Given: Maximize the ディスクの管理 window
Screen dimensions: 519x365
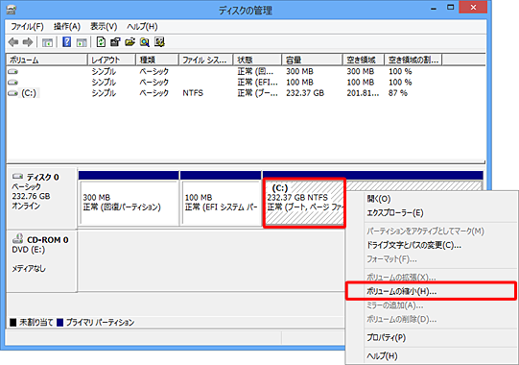Looking at the screenshot, I should (x=450, y=8).
